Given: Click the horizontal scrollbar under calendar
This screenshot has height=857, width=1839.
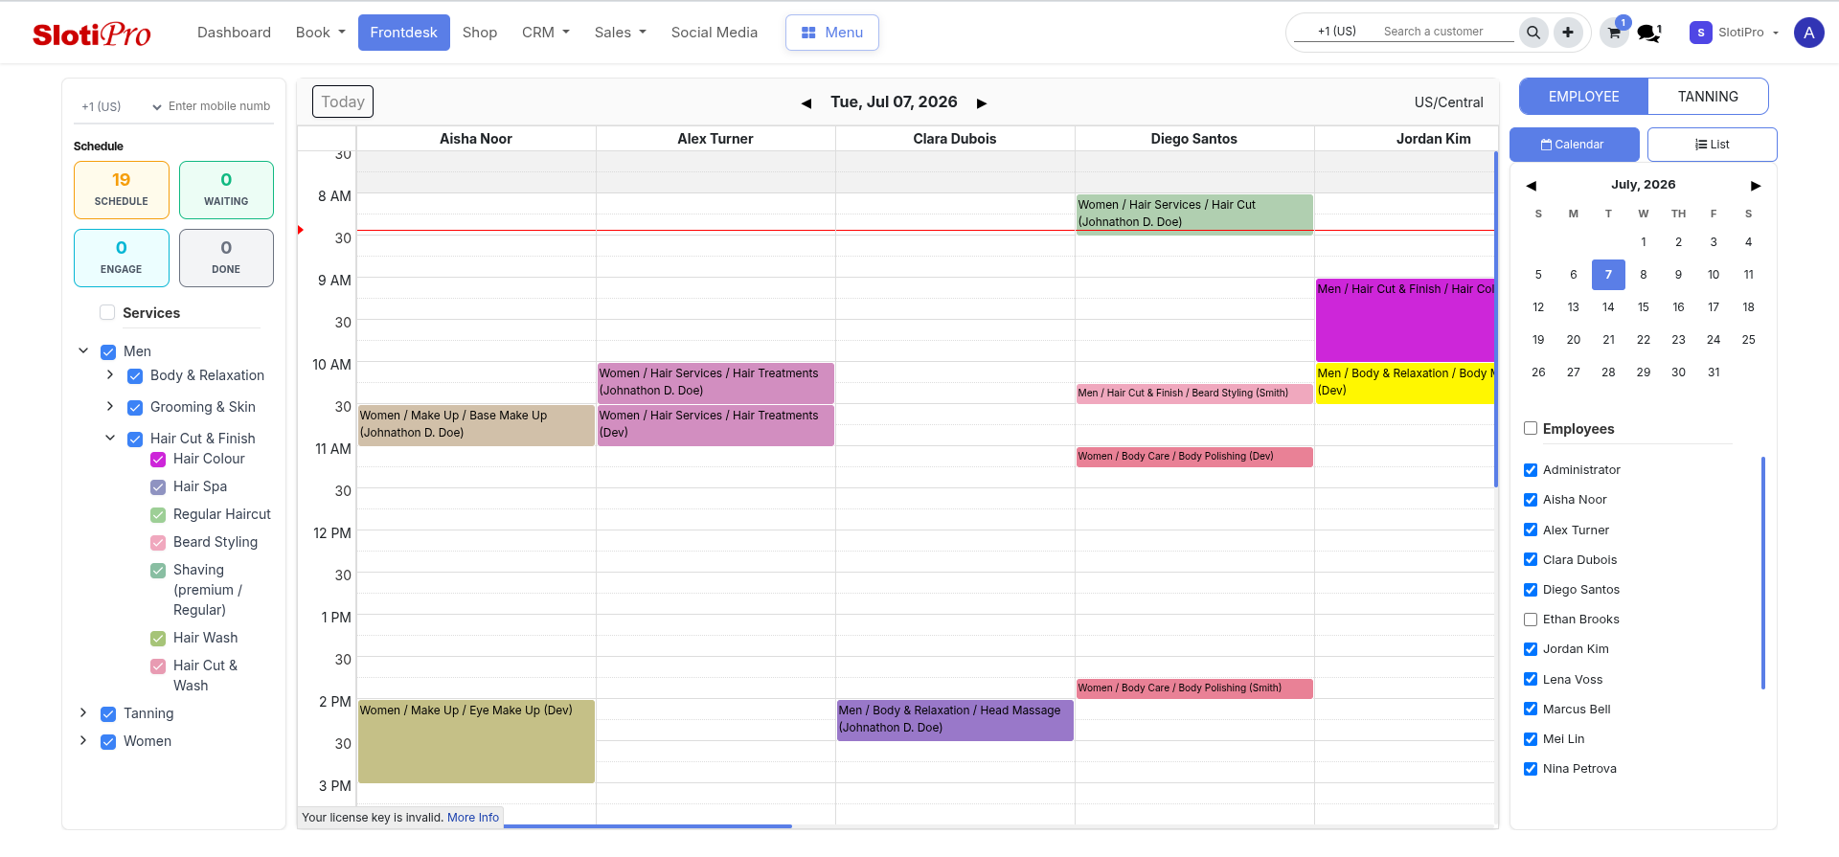Looking at the screenshot, I should click(x=647, y=826).
